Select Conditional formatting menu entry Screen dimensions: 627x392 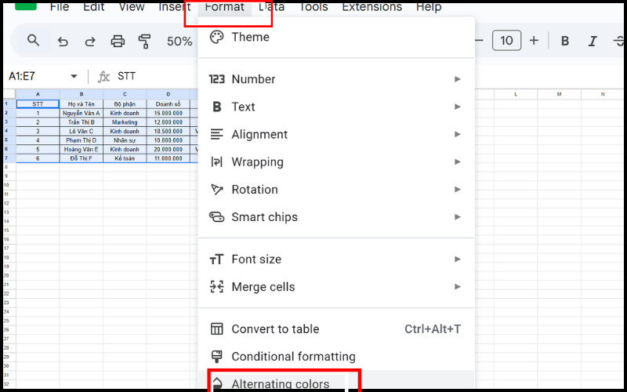point(292,357)
